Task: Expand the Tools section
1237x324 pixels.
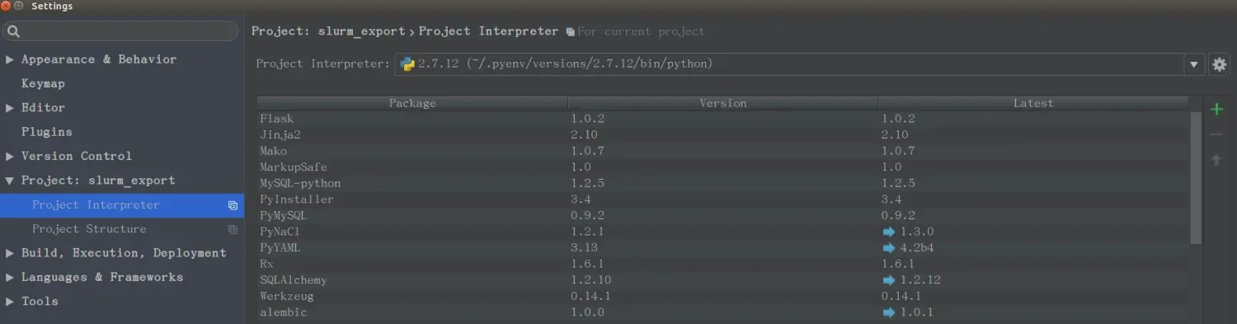Action: coord(10,302)
